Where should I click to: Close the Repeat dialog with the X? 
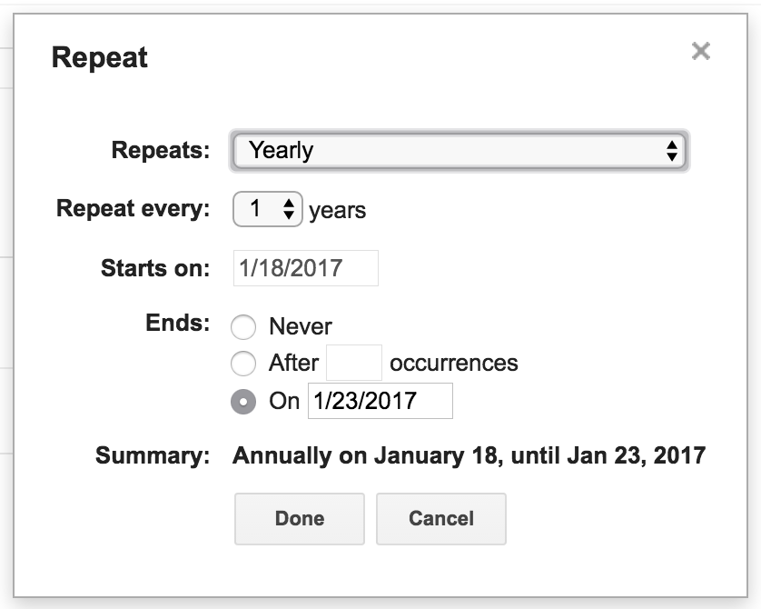click(700, 51)
